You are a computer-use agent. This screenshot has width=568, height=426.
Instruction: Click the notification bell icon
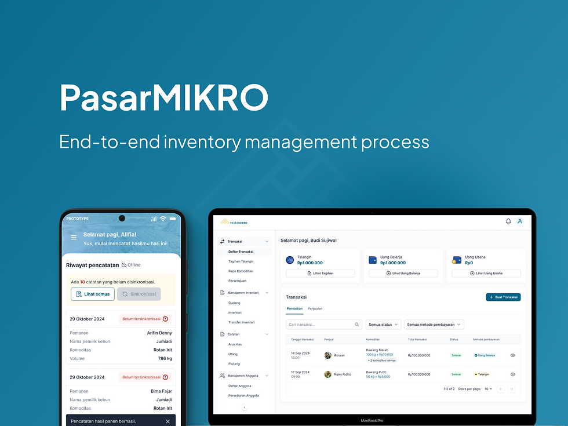[508, 221]
